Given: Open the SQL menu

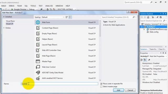Looking at the screenshot, I should (x=26, y=6).
